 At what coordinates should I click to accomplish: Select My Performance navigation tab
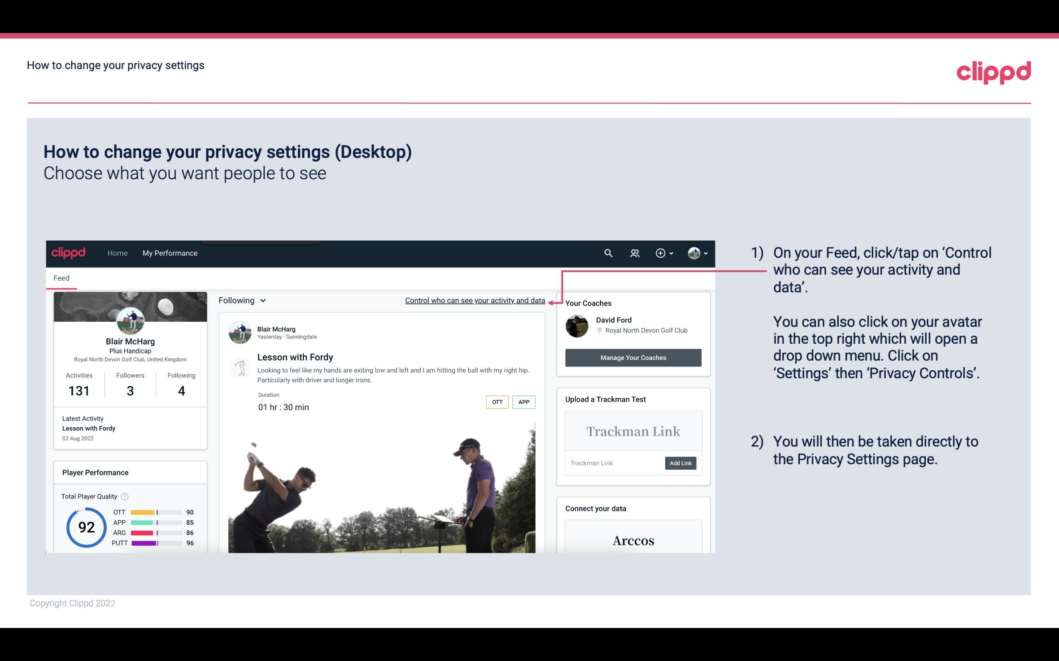coord(170,253)
